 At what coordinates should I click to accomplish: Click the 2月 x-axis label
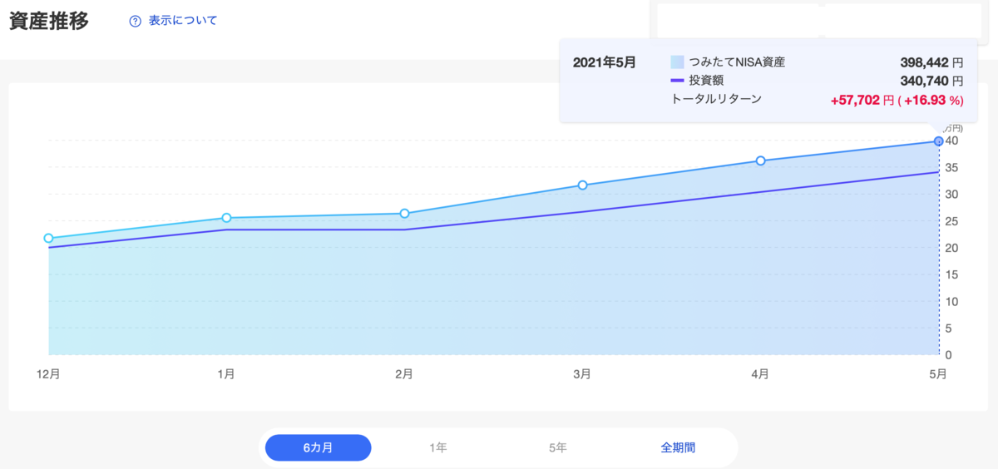[x=403, y=374]
